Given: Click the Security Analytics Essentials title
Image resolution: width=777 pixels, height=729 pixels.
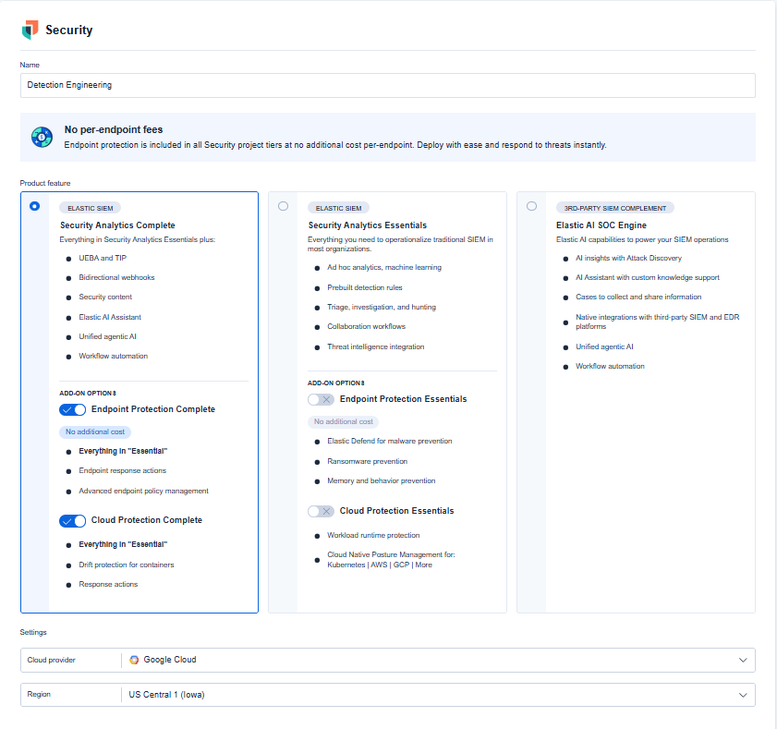Looking at the screenshot, I should coord(367,225).
